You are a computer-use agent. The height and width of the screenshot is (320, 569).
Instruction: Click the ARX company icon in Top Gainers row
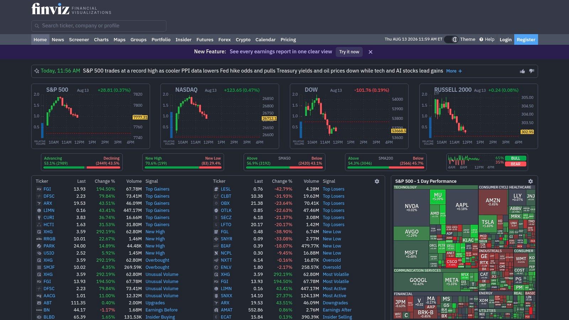39,203
